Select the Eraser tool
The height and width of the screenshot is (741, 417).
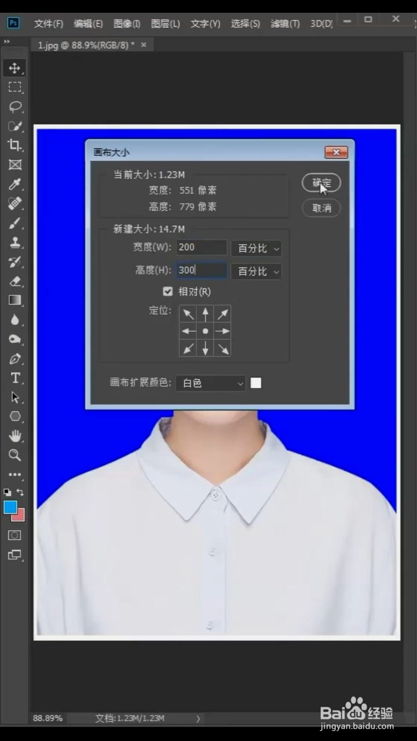coord(15,281)
